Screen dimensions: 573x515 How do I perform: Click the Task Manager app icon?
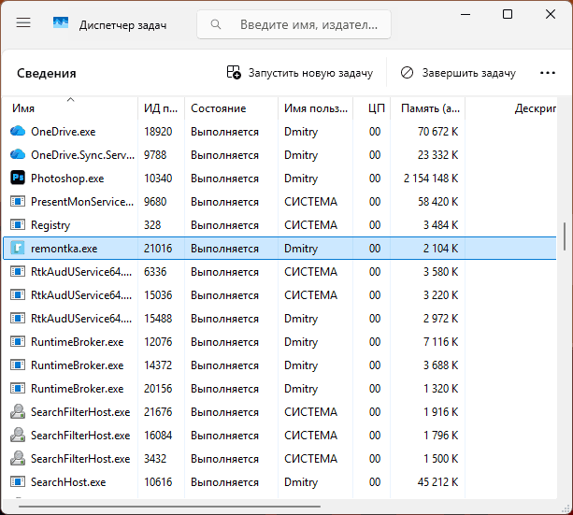61,23
